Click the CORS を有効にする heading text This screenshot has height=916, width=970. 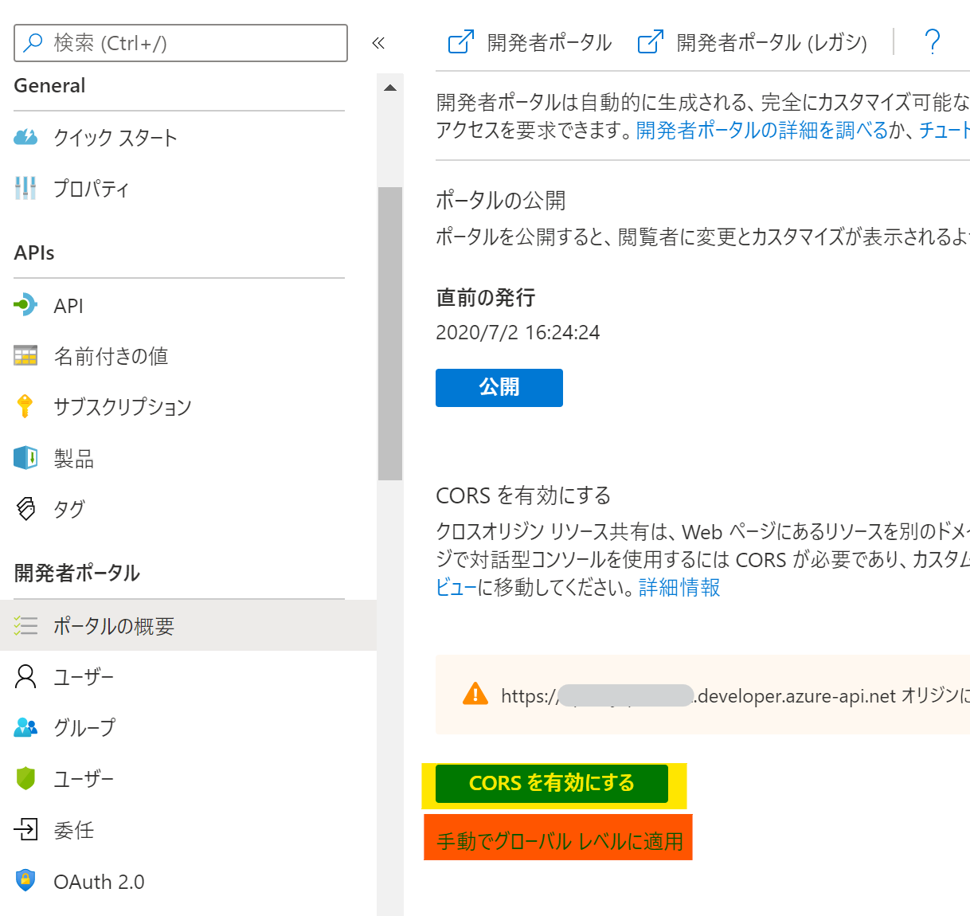(x=523, y=495)
